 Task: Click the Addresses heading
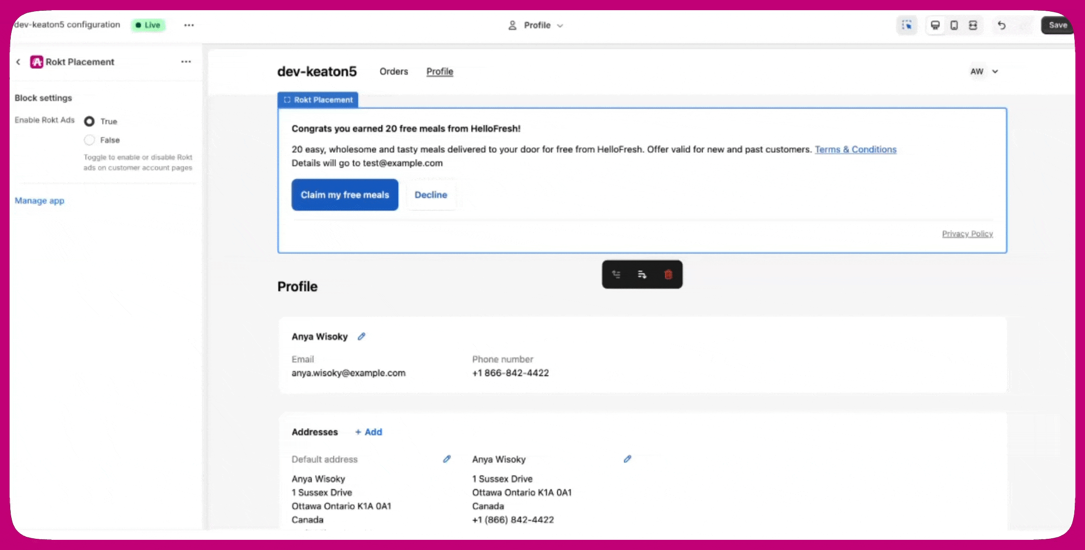pos(315,432)
